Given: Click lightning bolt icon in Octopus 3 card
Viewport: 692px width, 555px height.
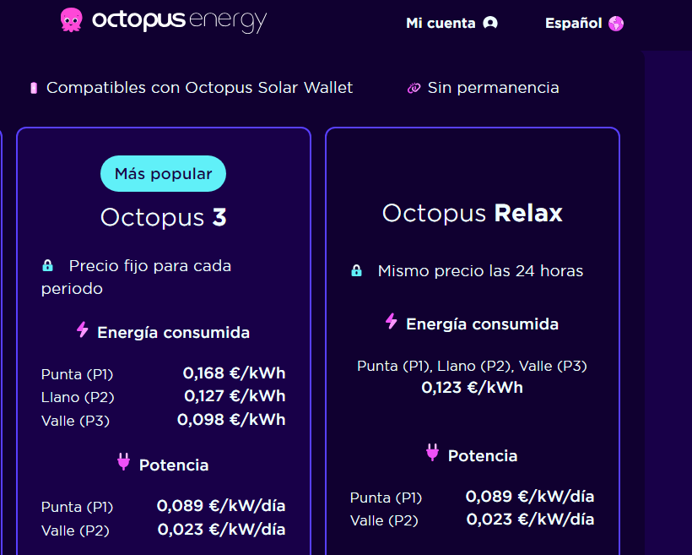Looking at the screenshot, I should point(83,329).
